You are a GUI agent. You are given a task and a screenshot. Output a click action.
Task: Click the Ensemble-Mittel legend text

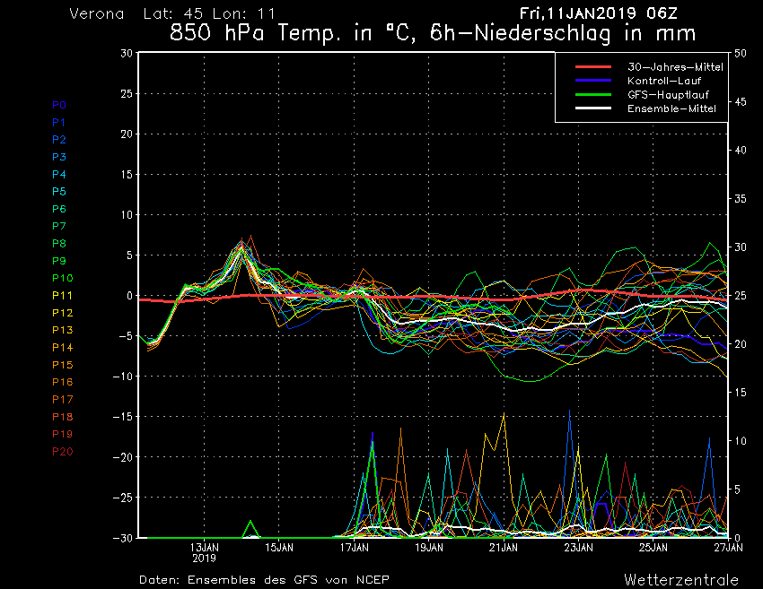[x=671, y=108]
